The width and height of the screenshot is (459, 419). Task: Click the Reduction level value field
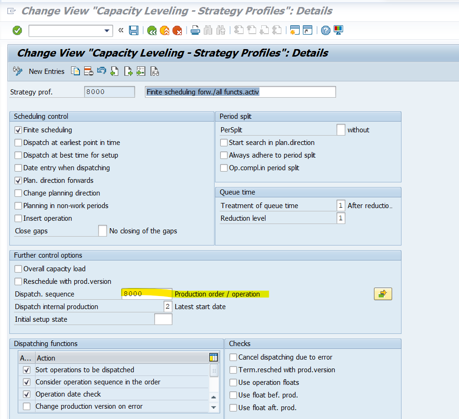pyautogui.click(x=341, y=218)
